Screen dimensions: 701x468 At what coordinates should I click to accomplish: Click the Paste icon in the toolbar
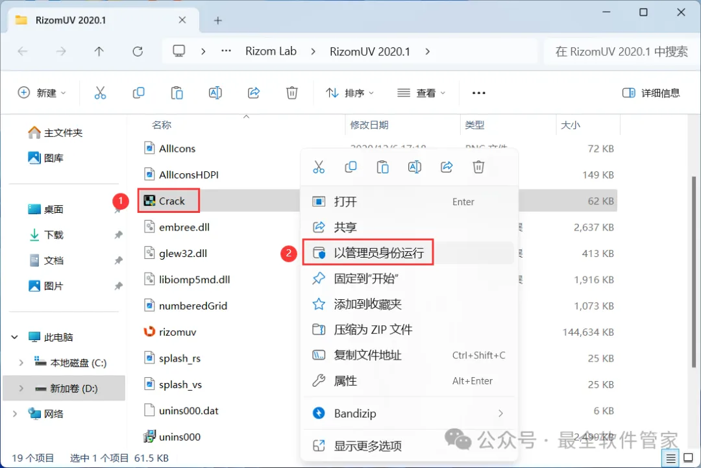(x=177, y=93)
